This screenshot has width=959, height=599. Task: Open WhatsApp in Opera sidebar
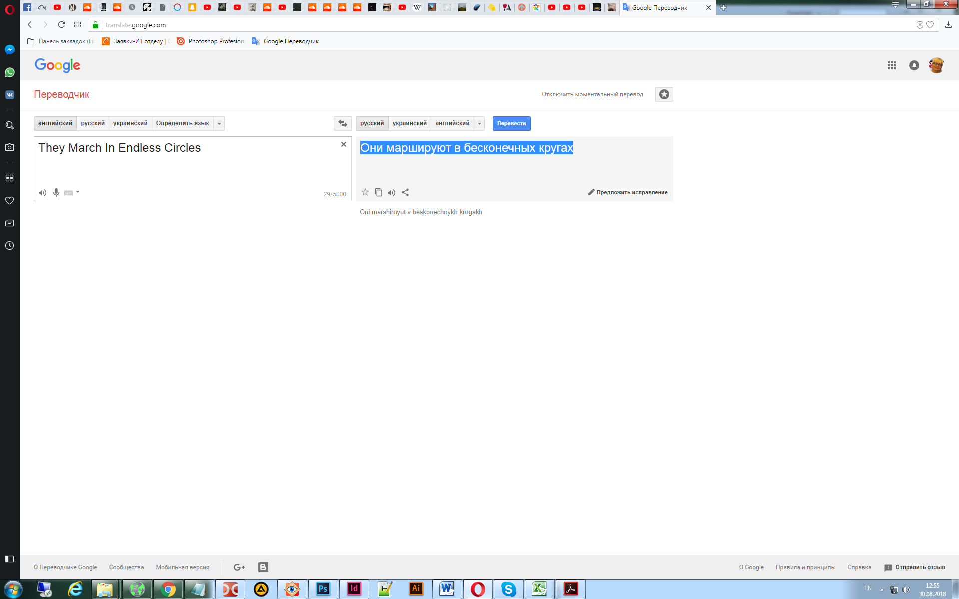(10, 72)
